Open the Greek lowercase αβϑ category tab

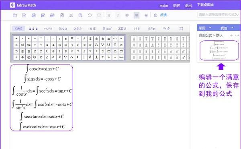coord(78,28)
